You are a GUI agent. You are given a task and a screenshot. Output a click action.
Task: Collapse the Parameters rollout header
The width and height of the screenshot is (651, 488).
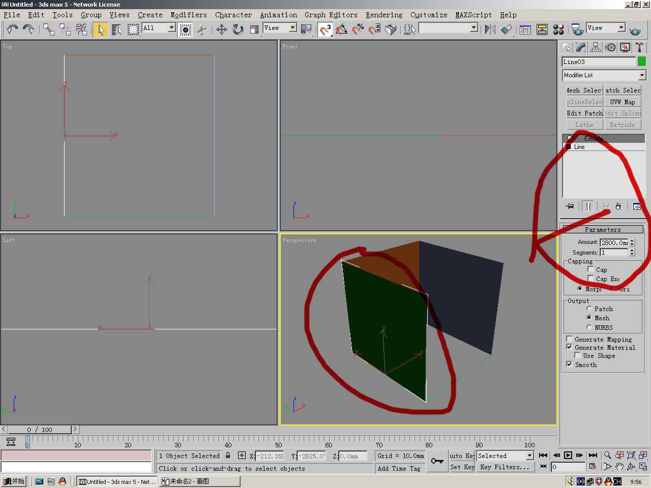[x=603, y=229]
